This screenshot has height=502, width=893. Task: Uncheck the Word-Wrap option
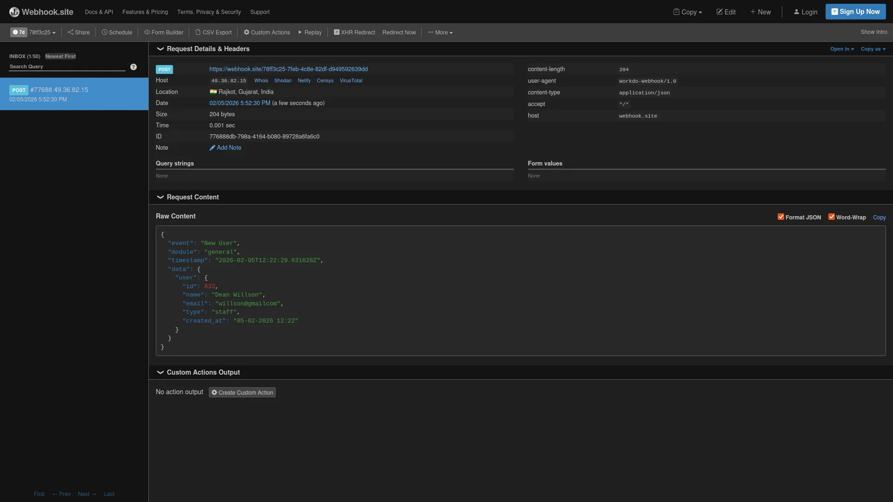[831, 217]
